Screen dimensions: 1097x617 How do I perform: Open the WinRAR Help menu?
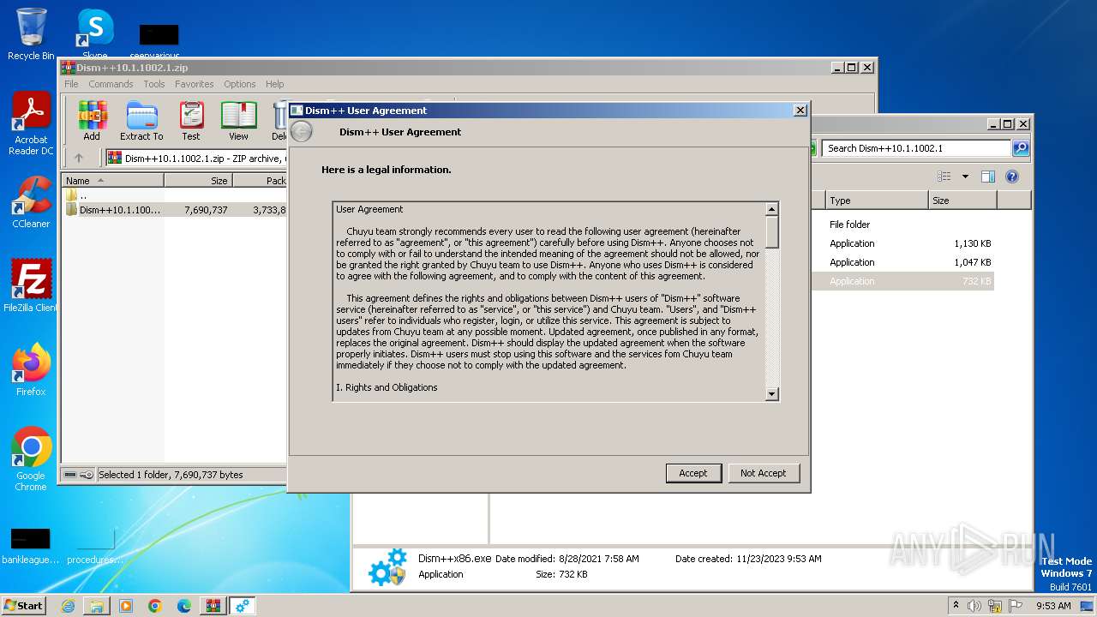click(274, 84)
